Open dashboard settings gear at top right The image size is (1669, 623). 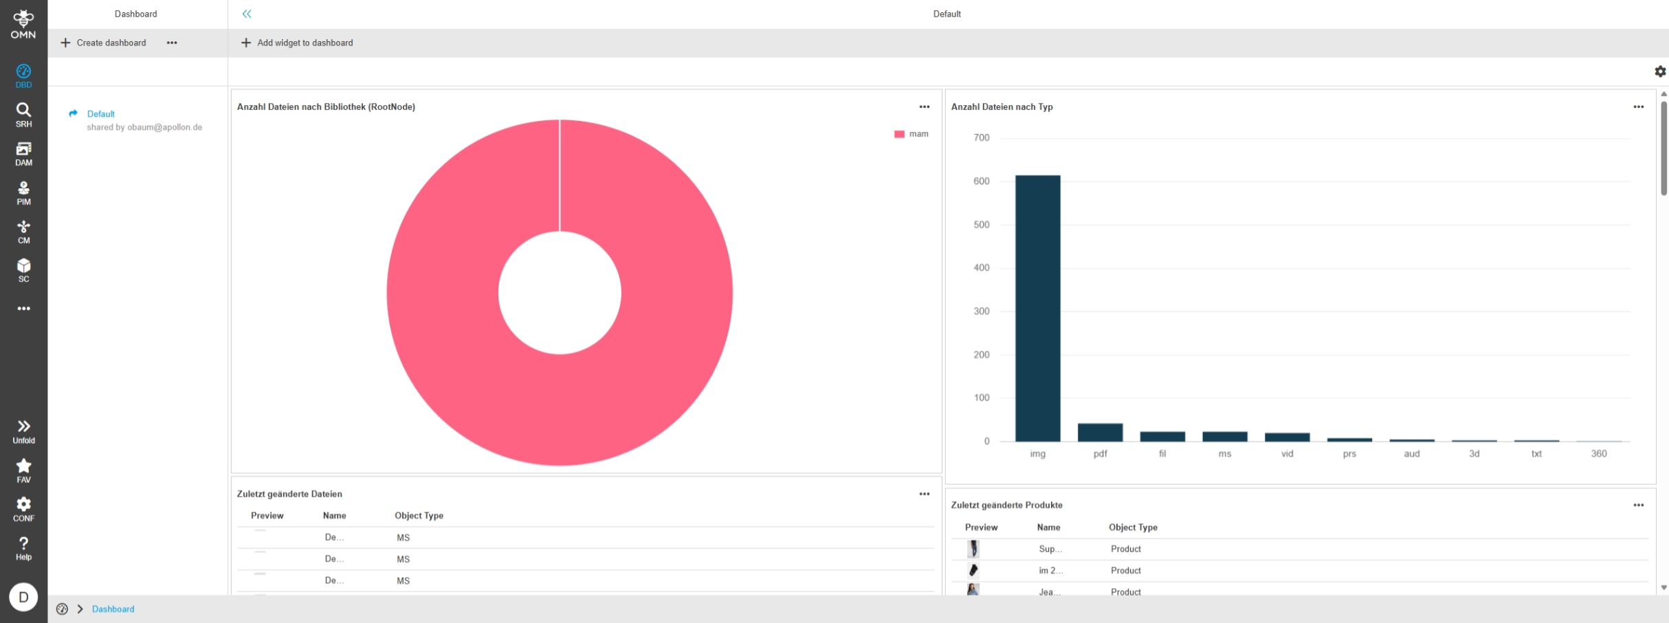pyautogui.click(x=1660, y=71)
